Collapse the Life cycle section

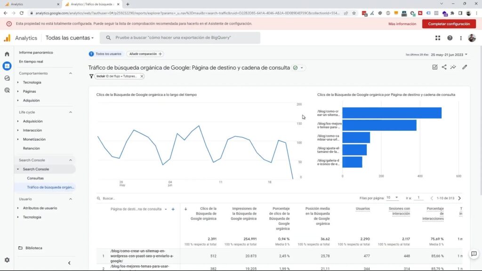[71, 112]
